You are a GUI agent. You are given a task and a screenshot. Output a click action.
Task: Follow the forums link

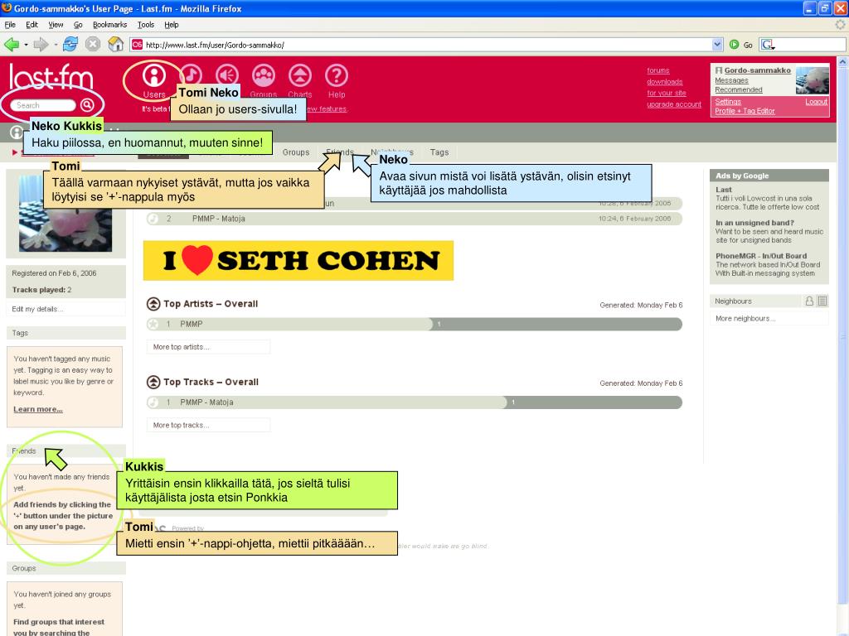657,71
